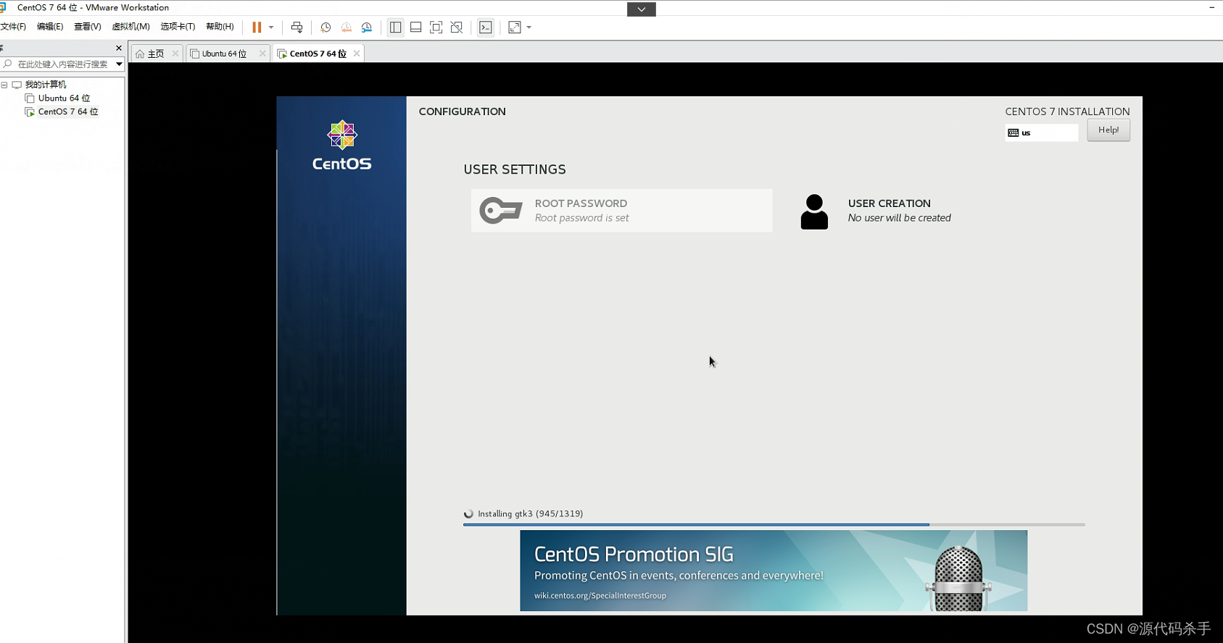Open the stretch display dropdown arrow

(x=529, y=28)
